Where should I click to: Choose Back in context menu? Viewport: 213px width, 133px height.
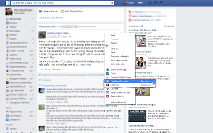coord(113,36)
